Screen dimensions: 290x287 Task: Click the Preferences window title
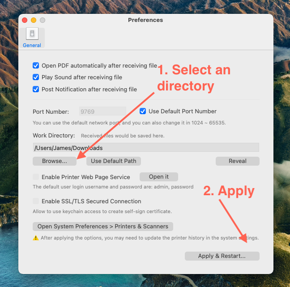click(x=145, y=20)
